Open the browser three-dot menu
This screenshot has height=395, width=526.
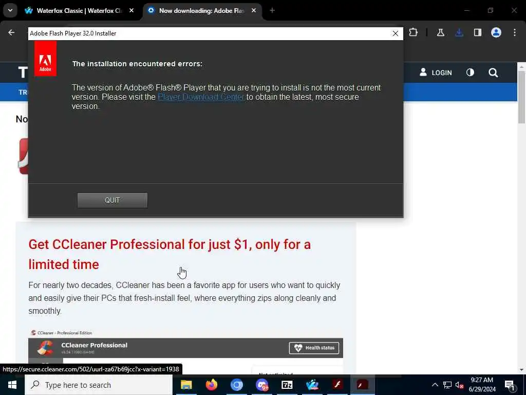tap(515, 32)
